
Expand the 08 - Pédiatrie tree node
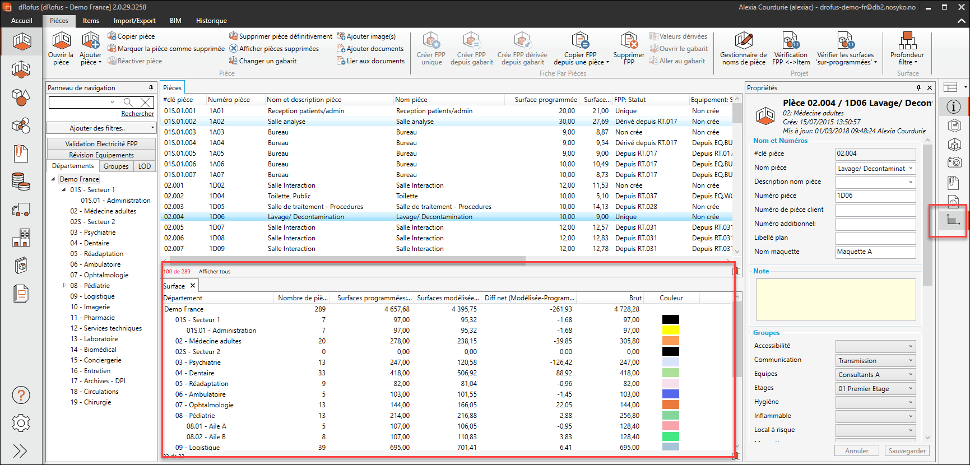pos(64,286)
